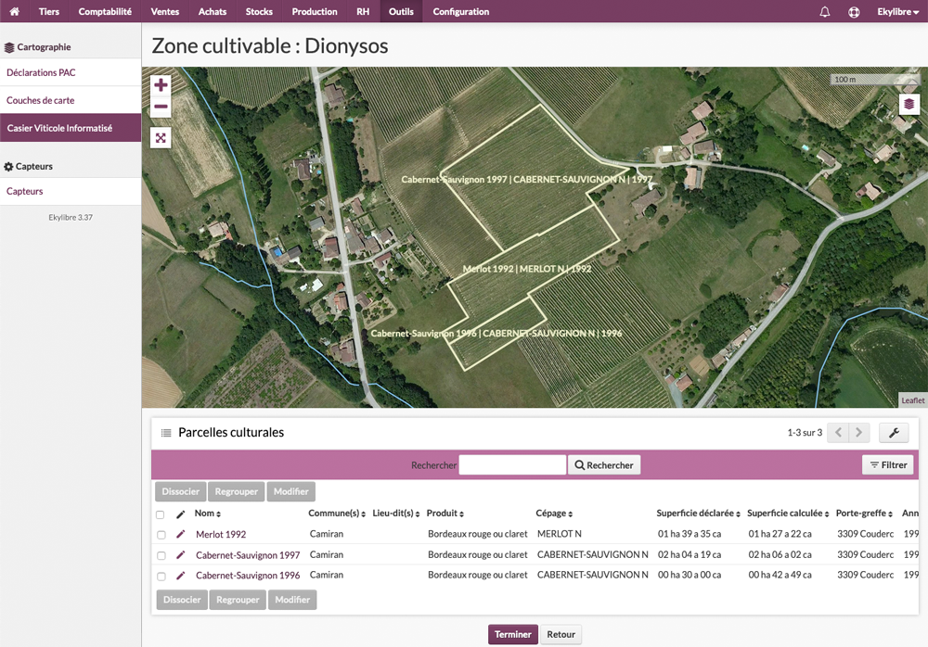Click pencil icon for Merlot 1992

click(x=181, y=534)
